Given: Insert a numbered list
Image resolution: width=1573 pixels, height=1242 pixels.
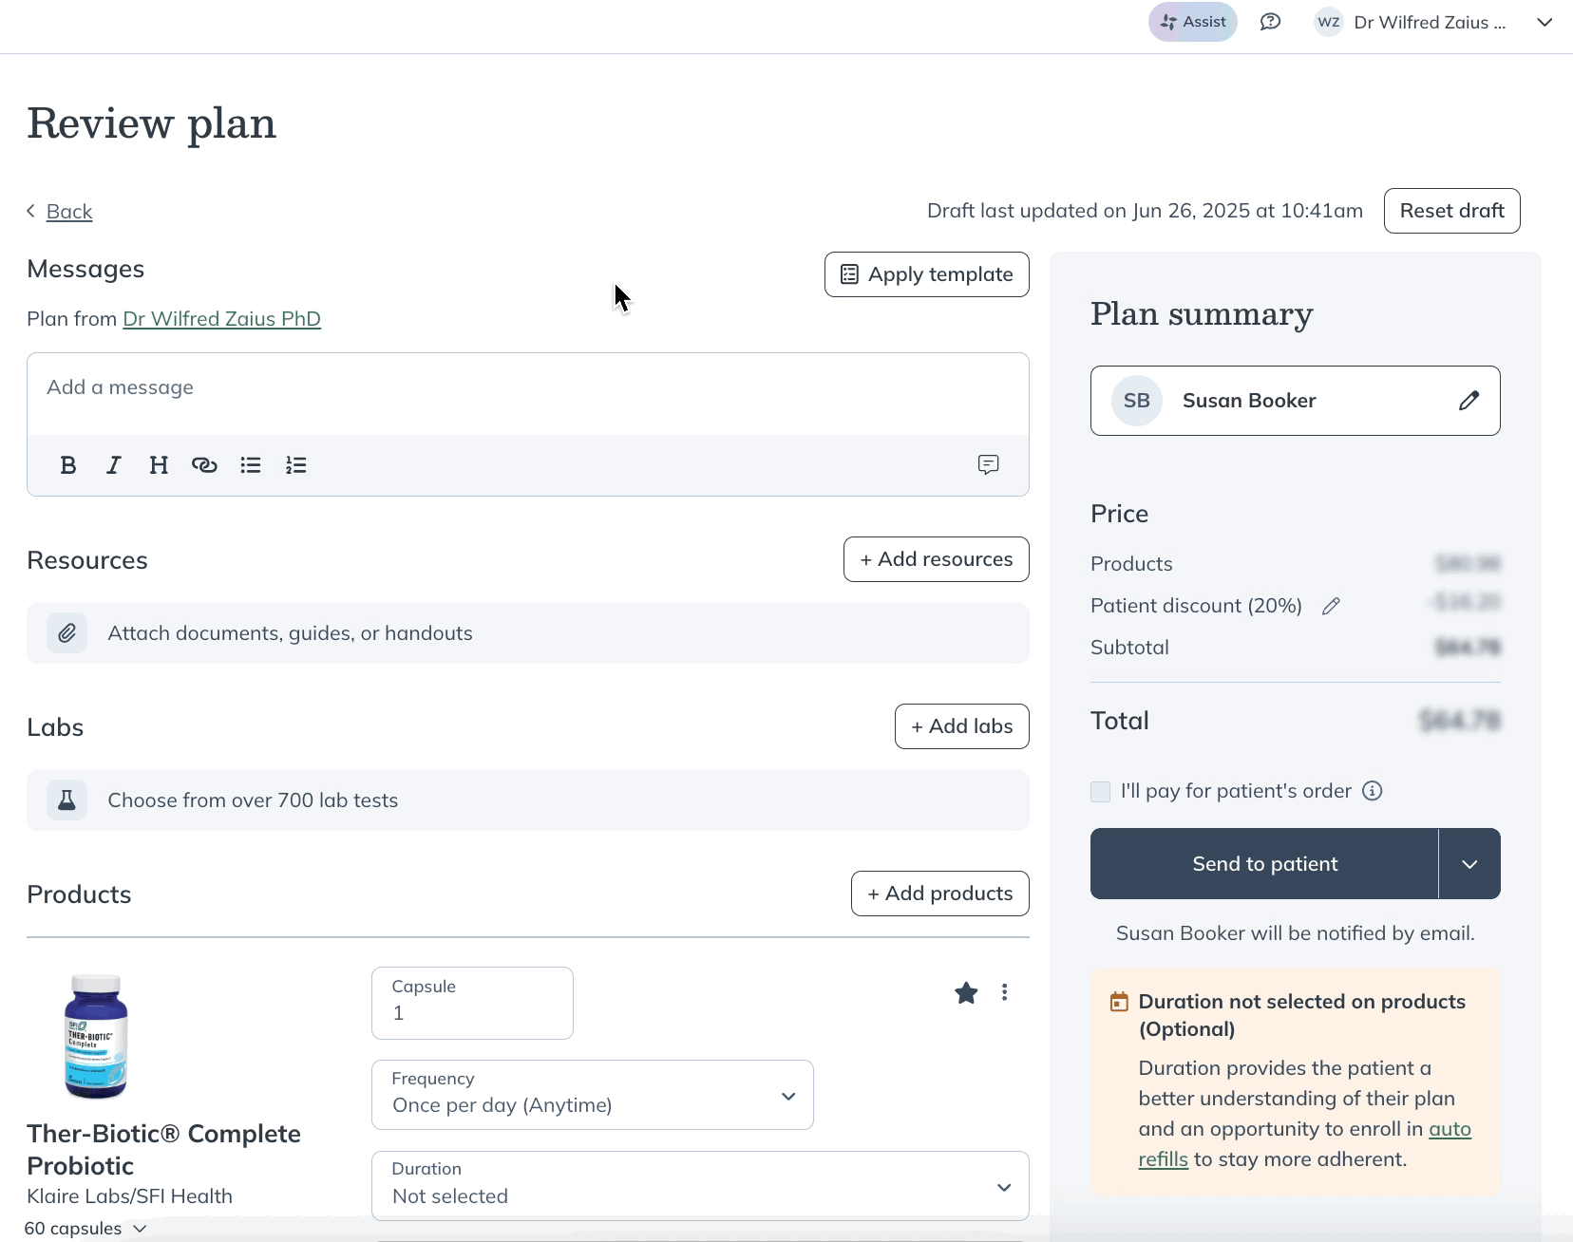Looking at the screenshot, I should (x=296, y=465).
